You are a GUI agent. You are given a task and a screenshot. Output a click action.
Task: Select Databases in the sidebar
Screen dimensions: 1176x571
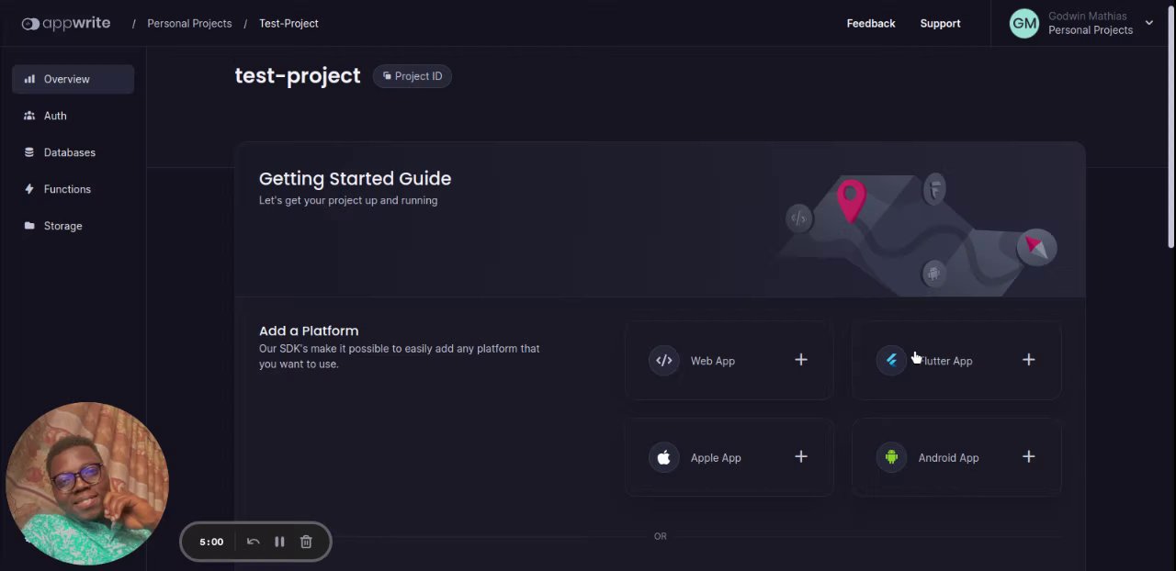coord(73,152)
